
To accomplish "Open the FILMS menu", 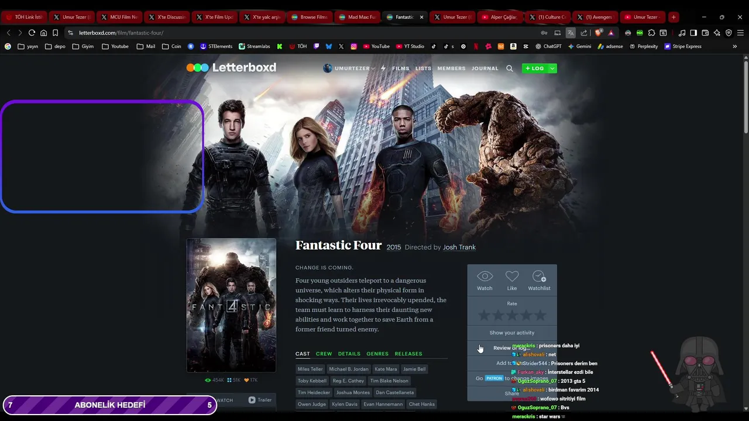I will (401, 68).
